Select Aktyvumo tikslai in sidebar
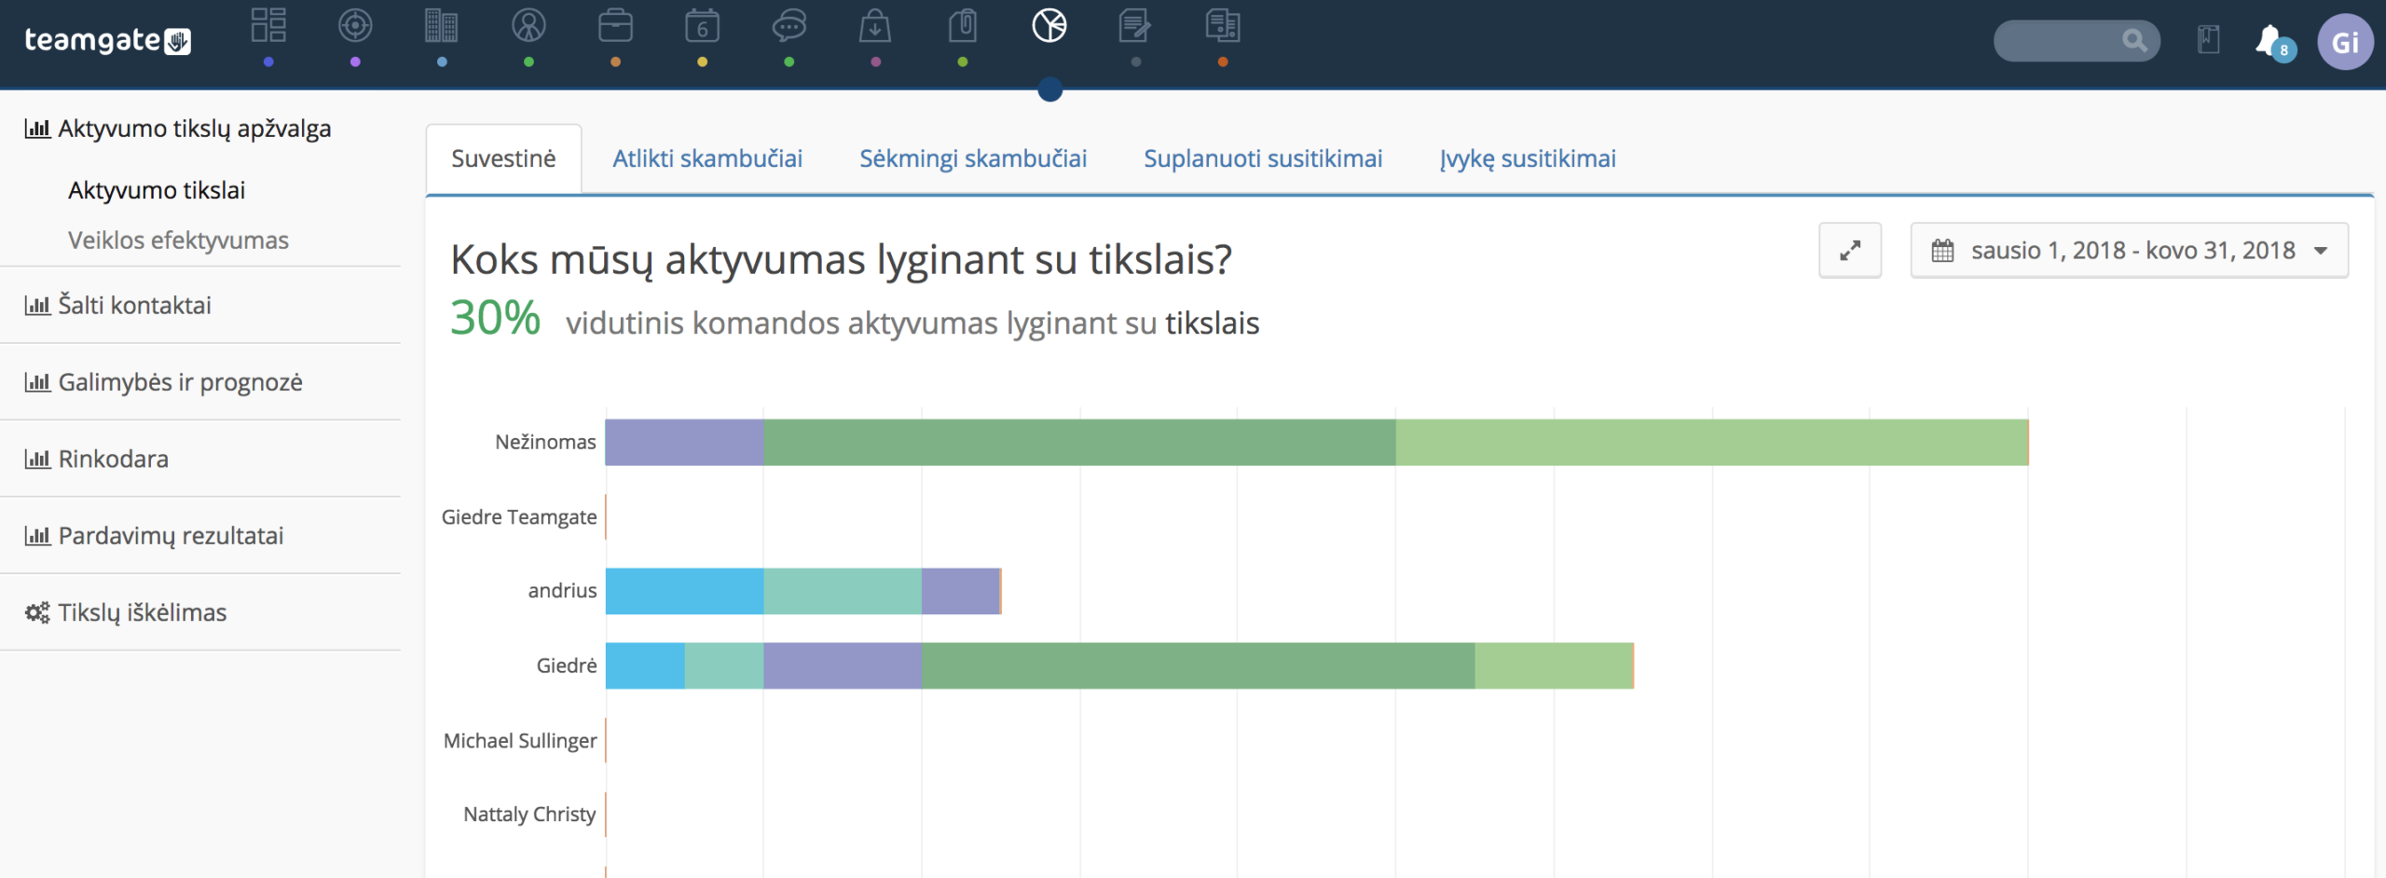This screenshot has width=2386, height=878. coord(157,190)
